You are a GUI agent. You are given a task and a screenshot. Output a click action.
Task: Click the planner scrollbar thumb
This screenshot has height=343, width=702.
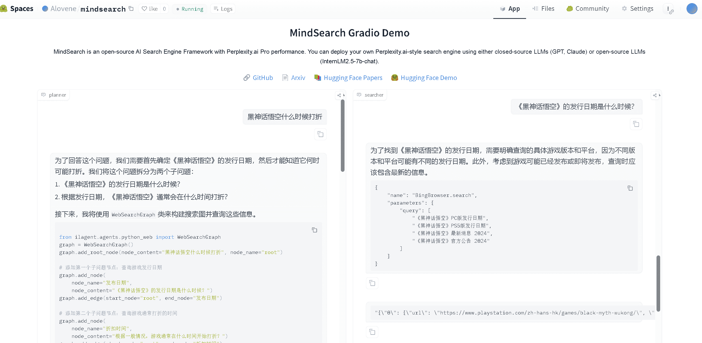click(x=343, y=136)
